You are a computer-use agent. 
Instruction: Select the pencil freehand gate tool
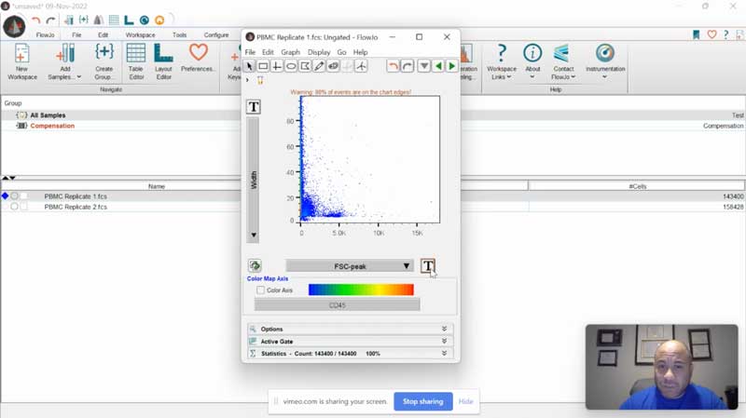click(x=319, y=66)
